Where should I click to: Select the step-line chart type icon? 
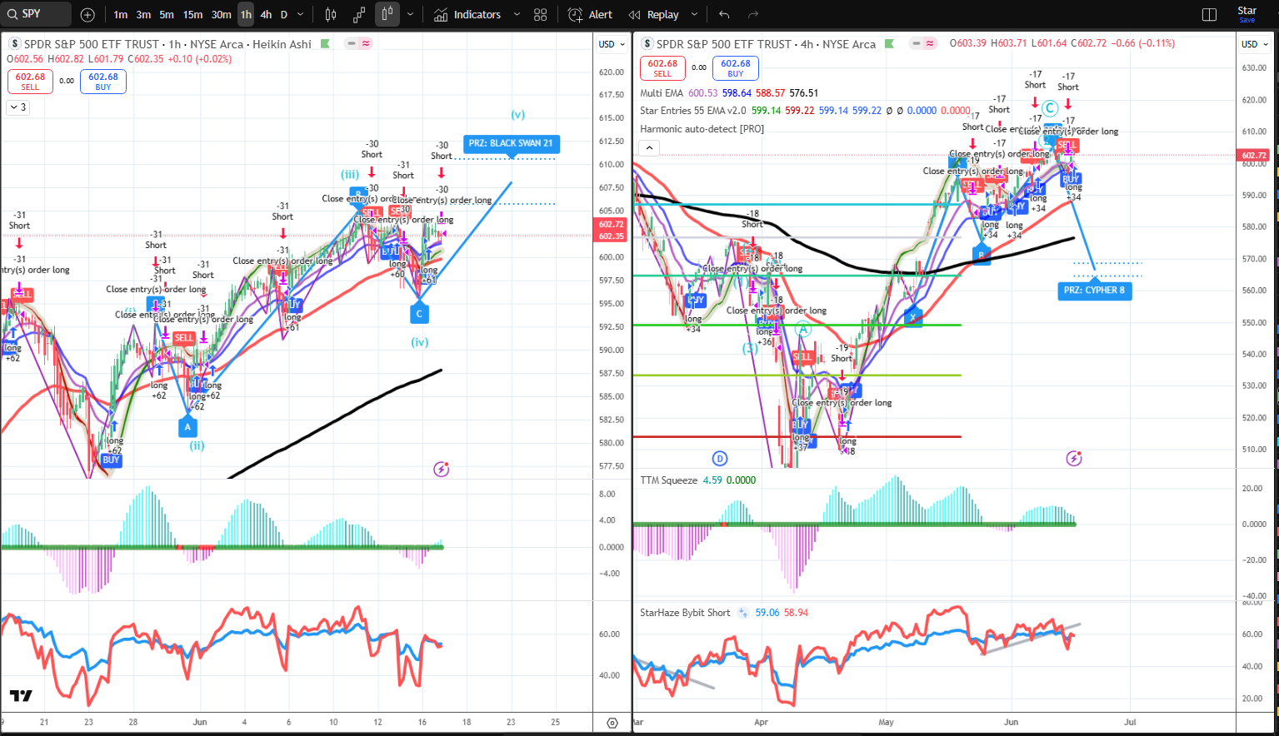pos(359,15)
